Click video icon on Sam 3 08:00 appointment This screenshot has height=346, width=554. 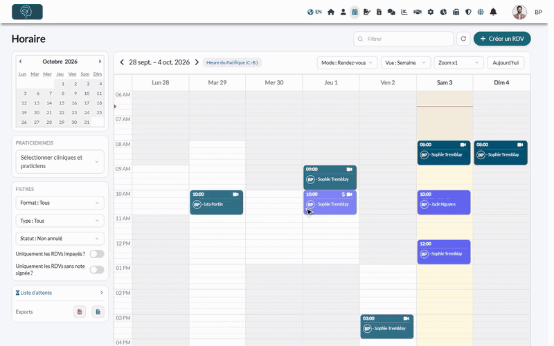coord(463,145)
